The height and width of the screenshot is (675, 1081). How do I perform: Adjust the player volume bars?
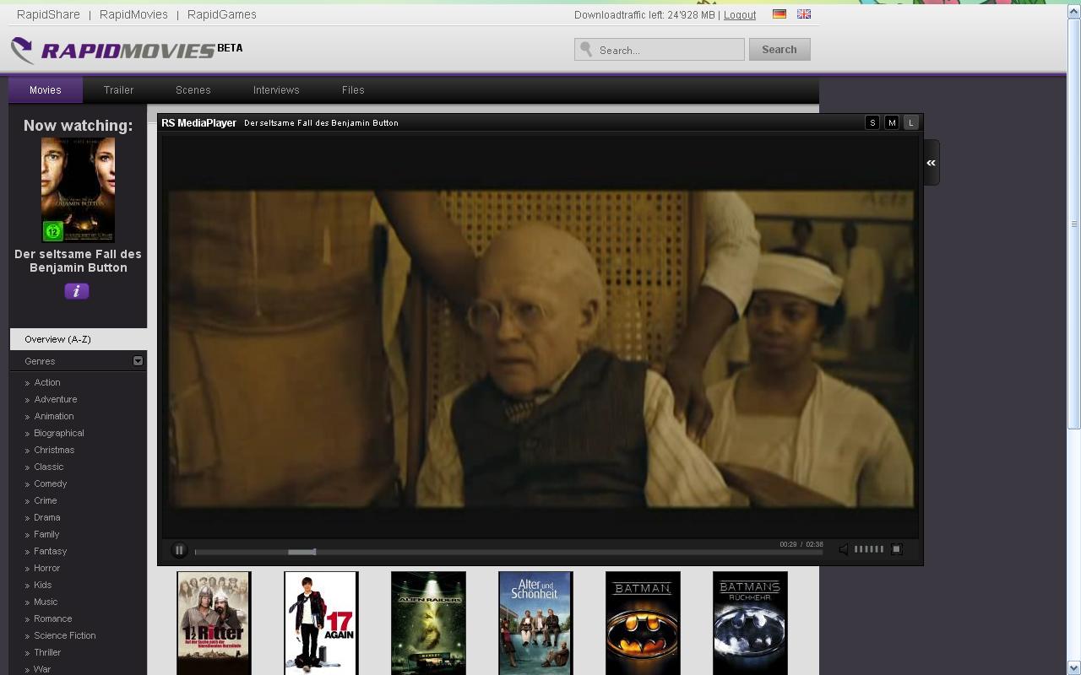pyautogui.click(x=869, y=549)
